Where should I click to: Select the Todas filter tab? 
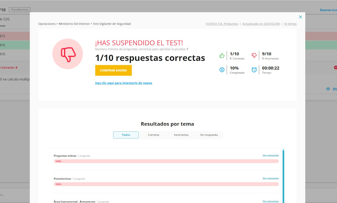click(126, 135)
